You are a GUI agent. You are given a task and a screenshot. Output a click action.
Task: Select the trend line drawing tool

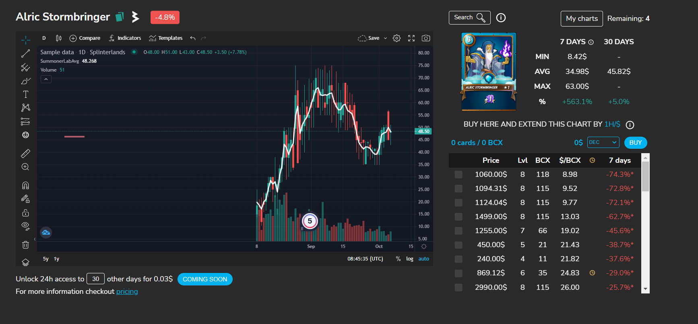pyautogui.click(x=25, y=53)
